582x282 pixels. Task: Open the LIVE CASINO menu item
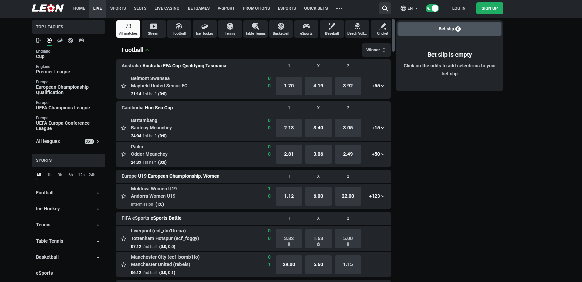[x=167, y=8]
